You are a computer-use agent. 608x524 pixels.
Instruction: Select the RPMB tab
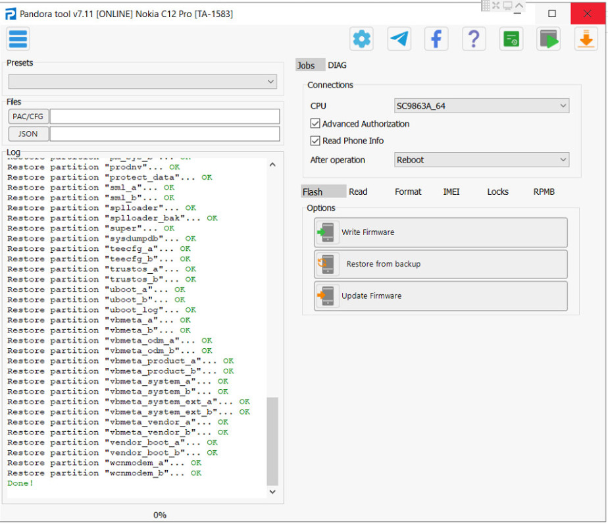544,192
